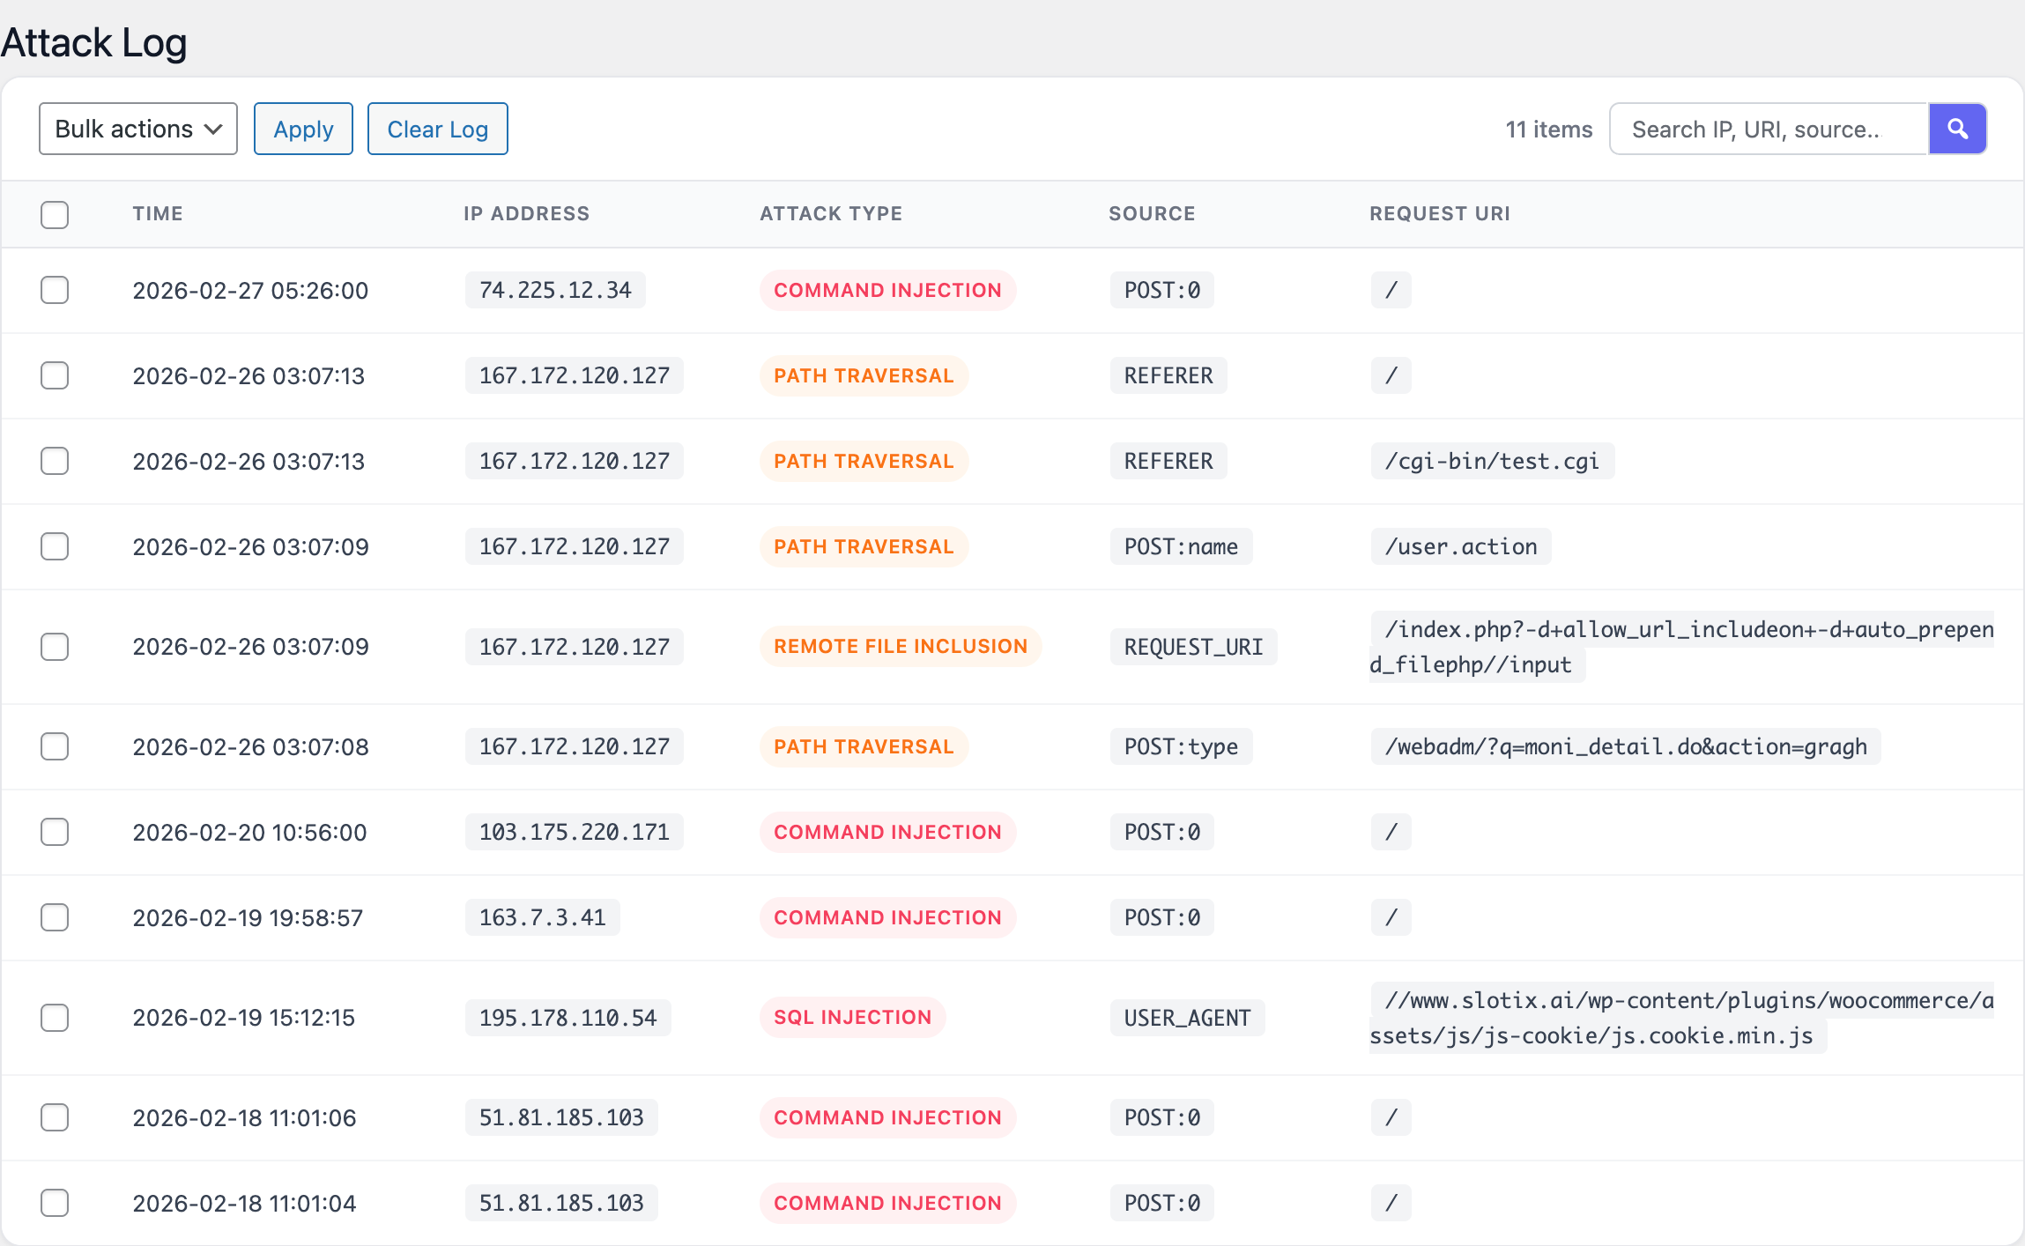
Task: Click the Clear Log button
Action: (437, 129)
